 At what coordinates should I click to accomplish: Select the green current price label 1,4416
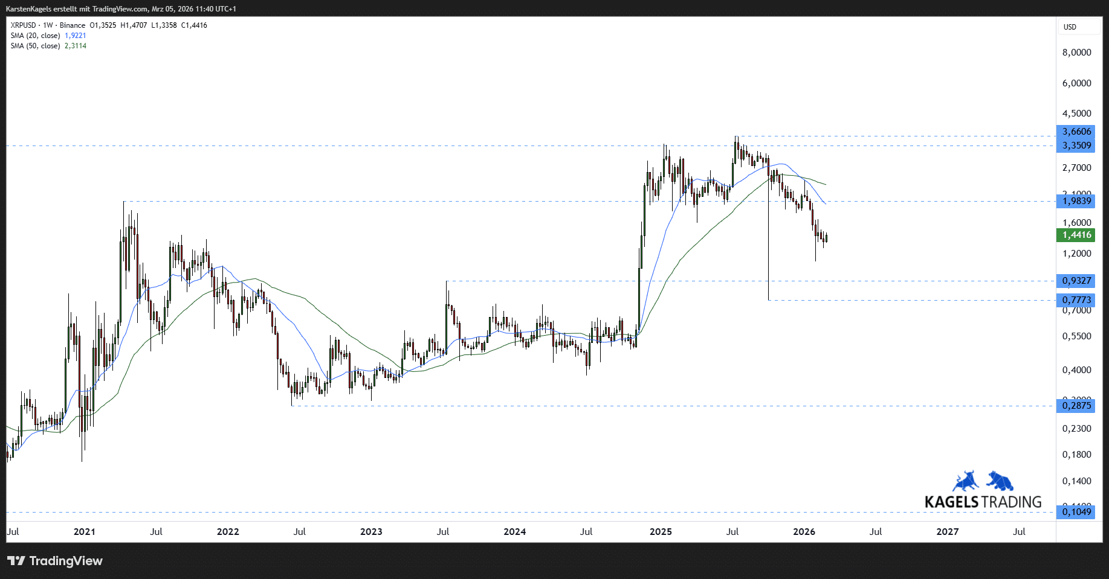point(1076,235)
